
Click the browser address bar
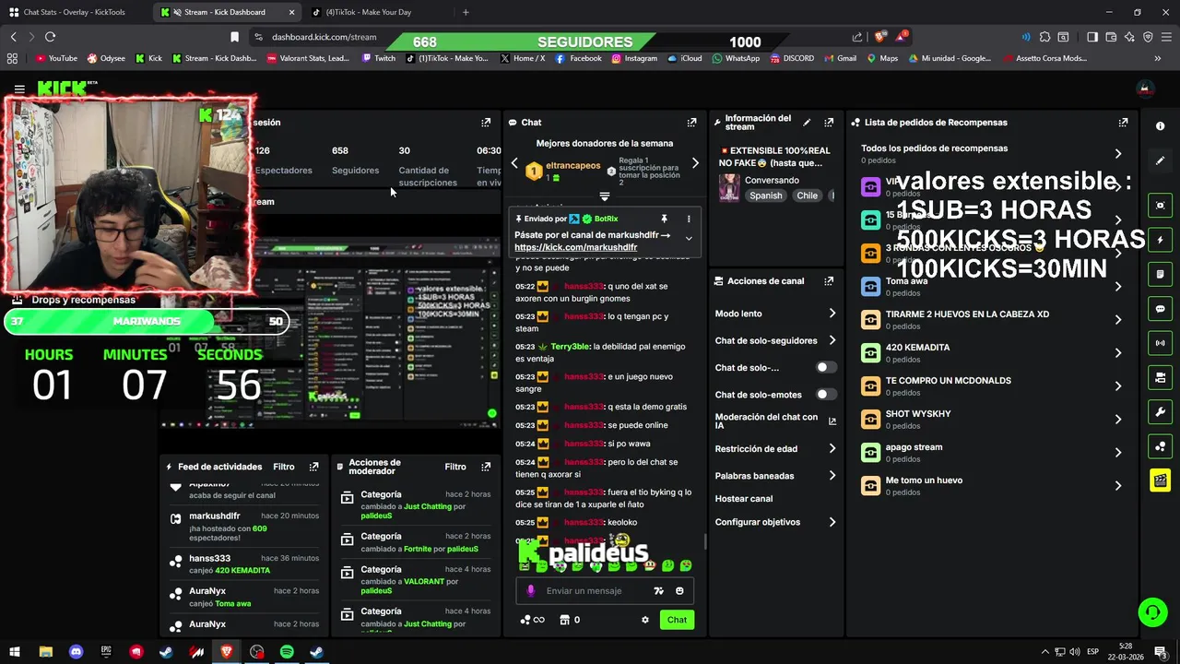(324, 37)
